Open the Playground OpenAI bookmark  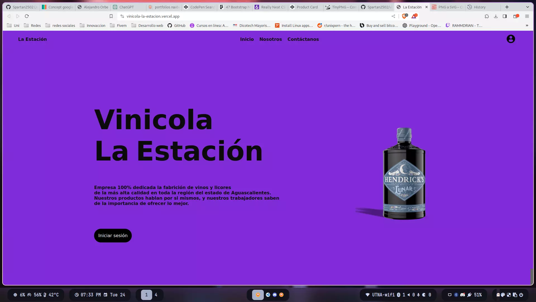(422, 25)
